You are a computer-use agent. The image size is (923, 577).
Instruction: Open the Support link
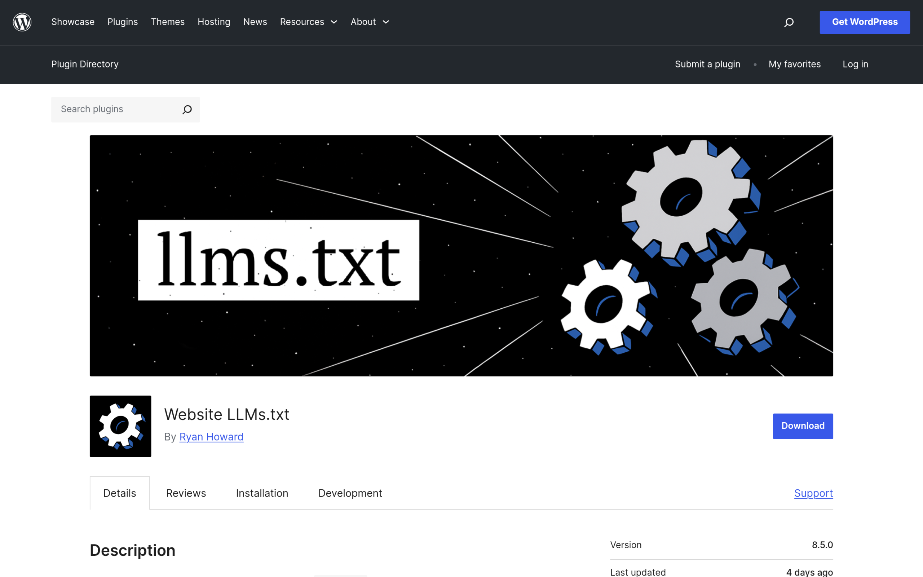[813, 493]
